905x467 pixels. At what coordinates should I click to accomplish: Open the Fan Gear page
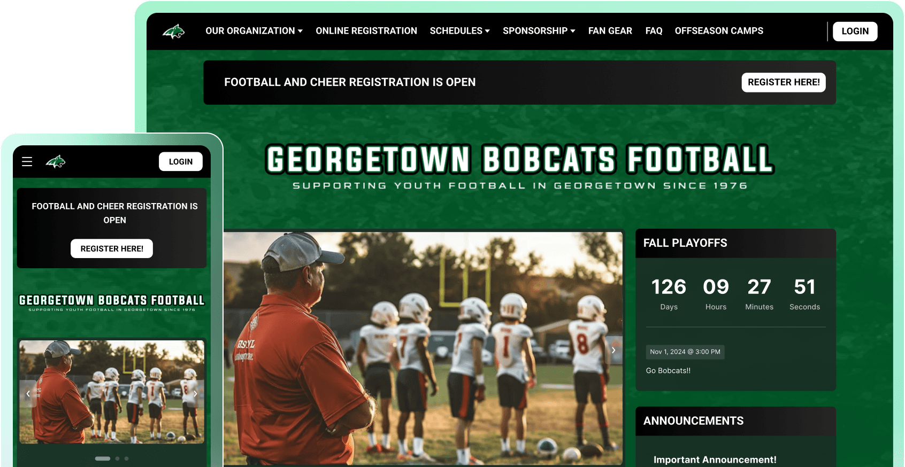click(x=610, y=31)
